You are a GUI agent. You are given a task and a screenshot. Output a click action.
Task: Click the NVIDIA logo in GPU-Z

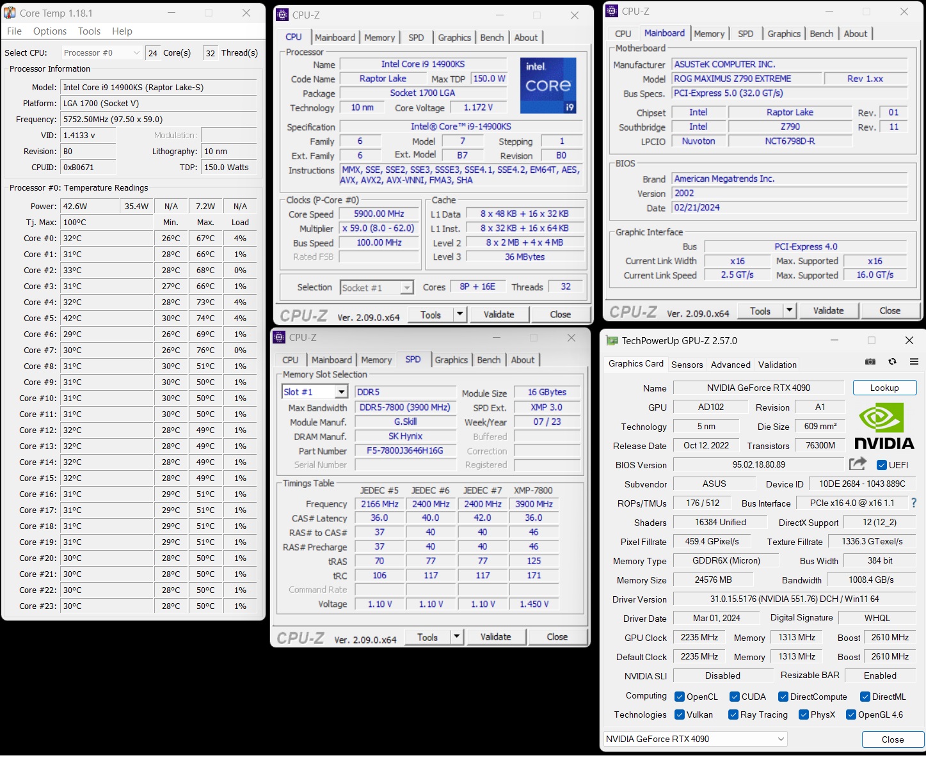click(x=884, y=425)
